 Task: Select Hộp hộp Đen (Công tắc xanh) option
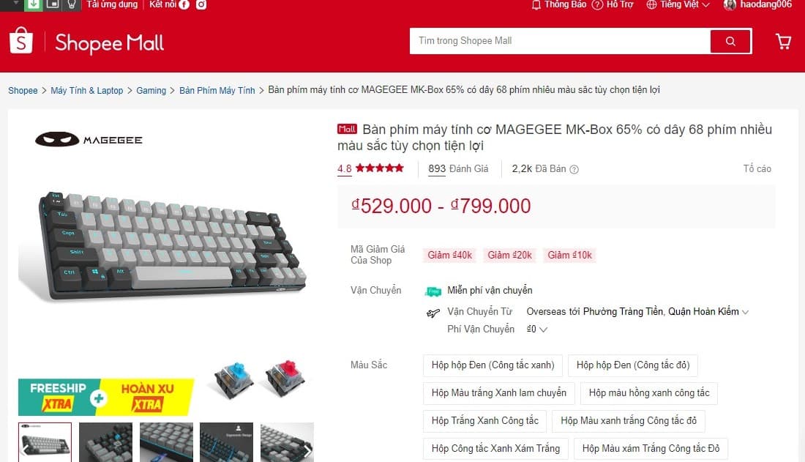[x=493, y=365]
